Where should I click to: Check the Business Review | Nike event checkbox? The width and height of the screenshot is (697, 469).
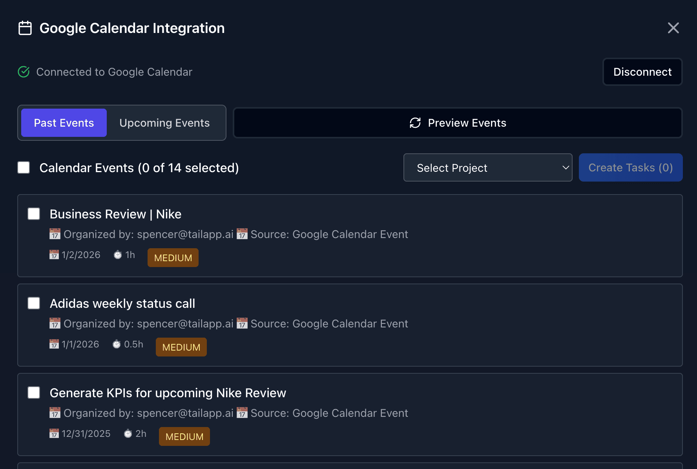[x=34, y=214]
